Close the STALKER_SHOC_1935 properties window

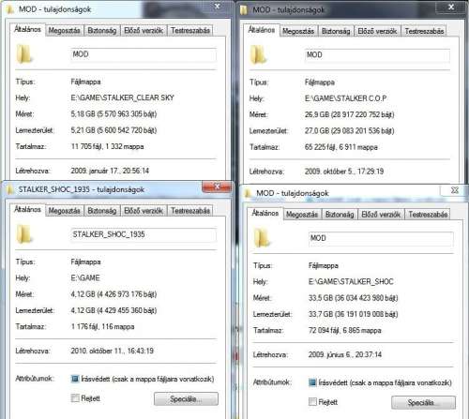(217, 187)
